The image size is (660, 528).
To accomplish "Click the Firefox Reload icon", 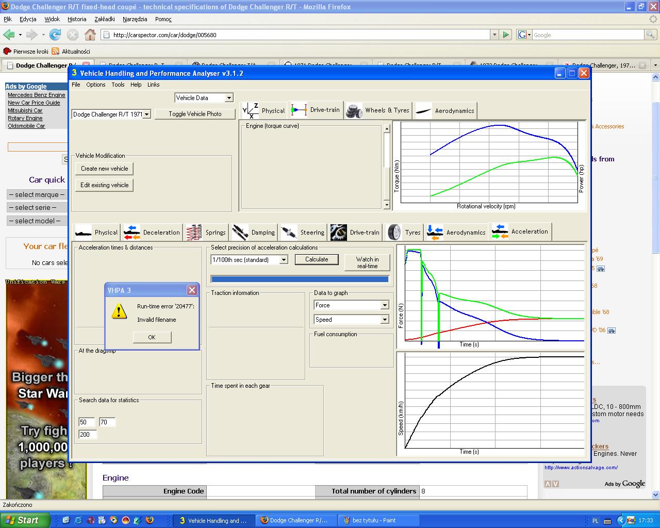I will pos(55,35).
